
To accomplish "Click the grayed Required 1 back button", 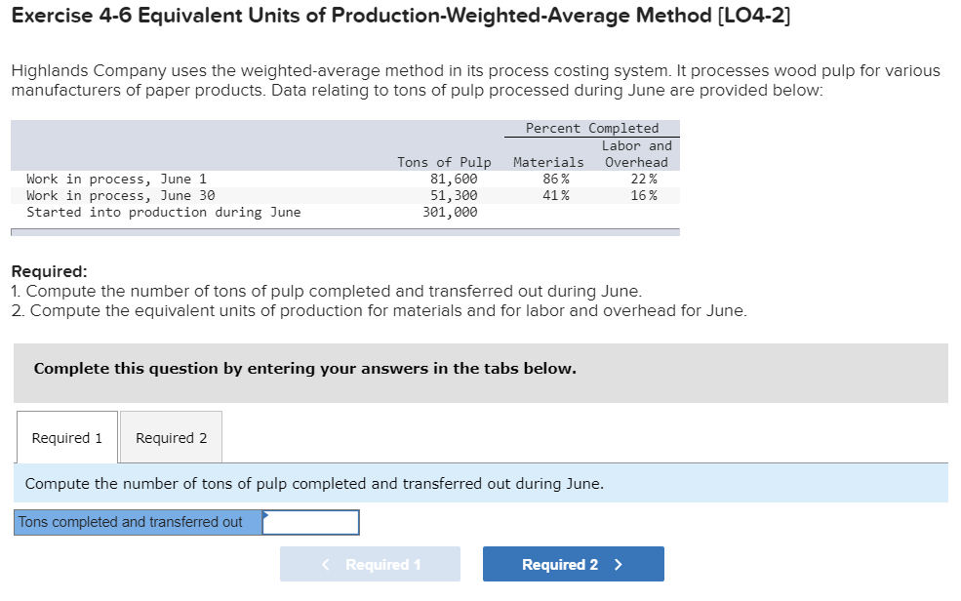I will (x=370, y=564).
